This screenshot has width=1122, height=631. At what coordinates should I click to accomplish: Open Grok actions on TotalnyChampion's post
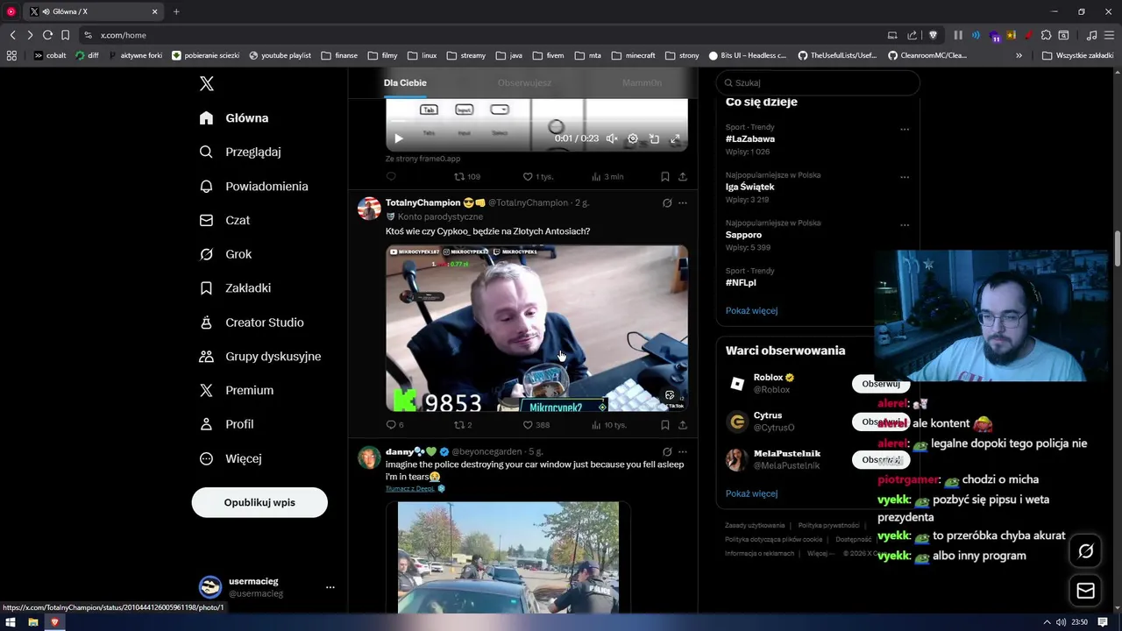[x=667, y=203]
